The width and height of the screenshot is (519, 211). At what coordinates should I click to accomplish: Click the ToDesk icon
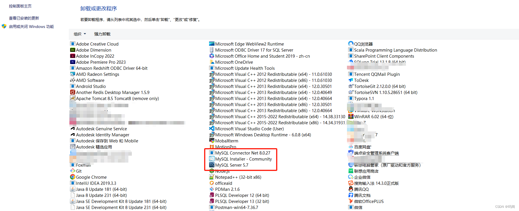click(351, 80)
